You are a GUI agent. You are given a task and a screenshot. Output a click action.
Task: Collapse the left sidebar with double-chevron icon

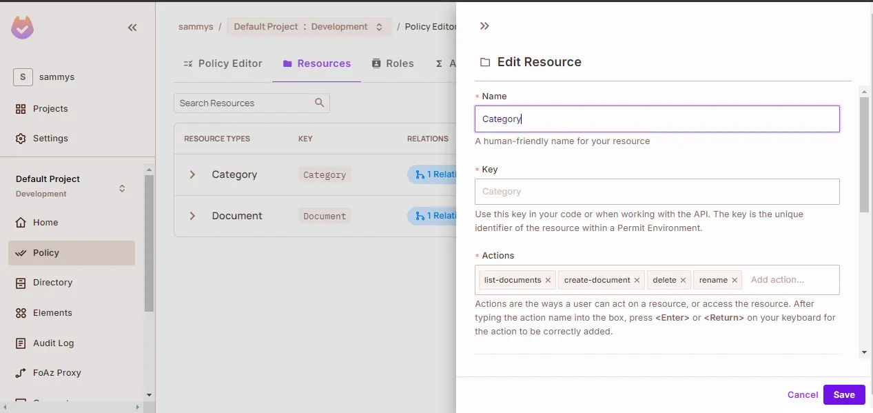[x=132, y=28]
